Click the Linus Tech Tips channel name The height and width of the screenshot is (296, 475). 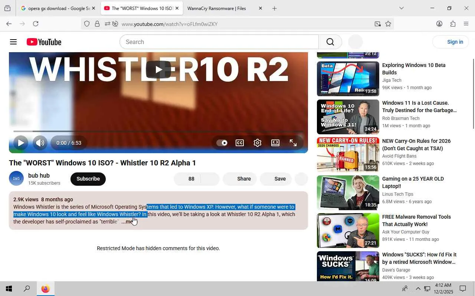point(398,194)
